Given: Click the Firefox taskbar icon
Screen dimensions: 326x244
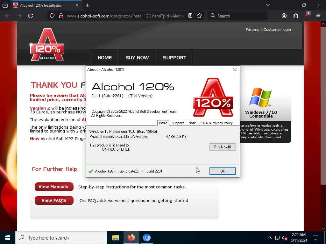Looking at the screenshot, I should [131, 238].
